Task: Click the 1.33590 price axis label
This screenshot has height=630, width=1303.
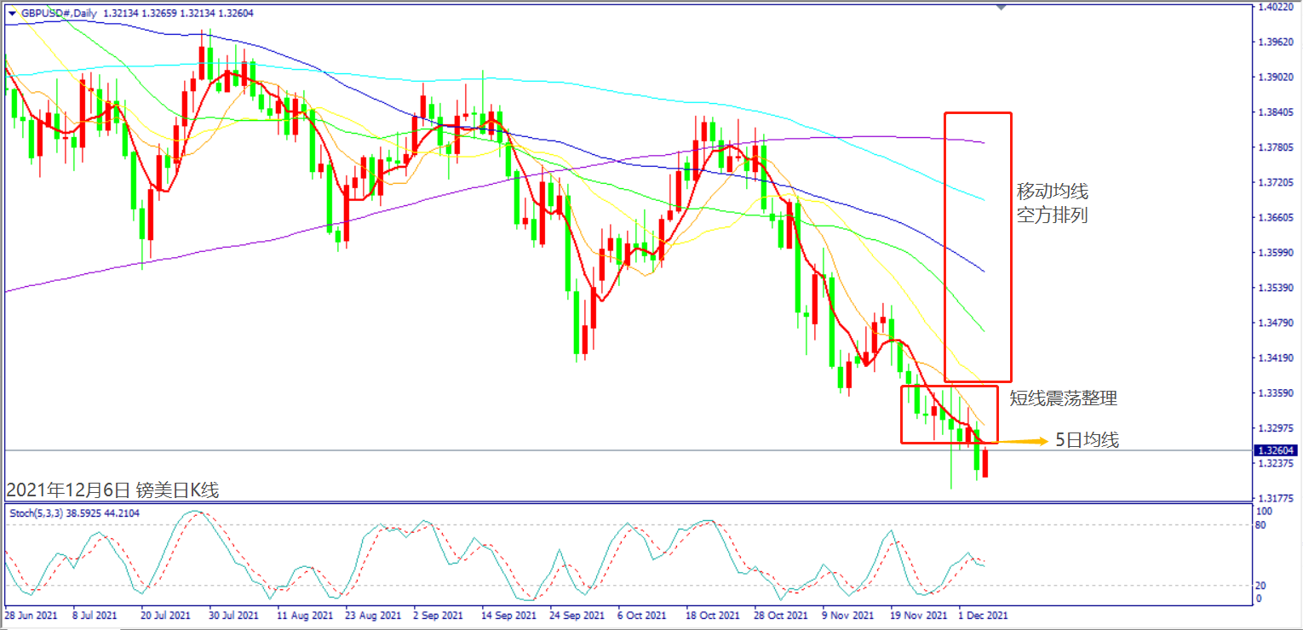Action: 1276,394
